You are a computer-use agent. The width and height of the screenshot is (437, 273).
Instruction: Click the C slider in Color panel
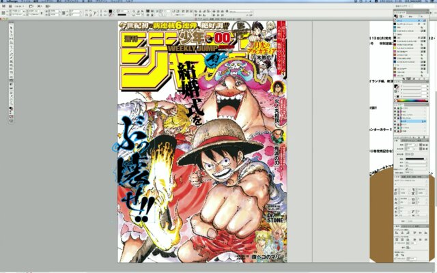pos(412,87)
